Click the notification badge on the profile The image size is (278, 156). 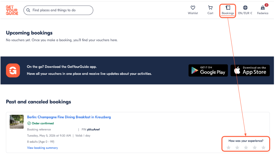coord(266,5)
